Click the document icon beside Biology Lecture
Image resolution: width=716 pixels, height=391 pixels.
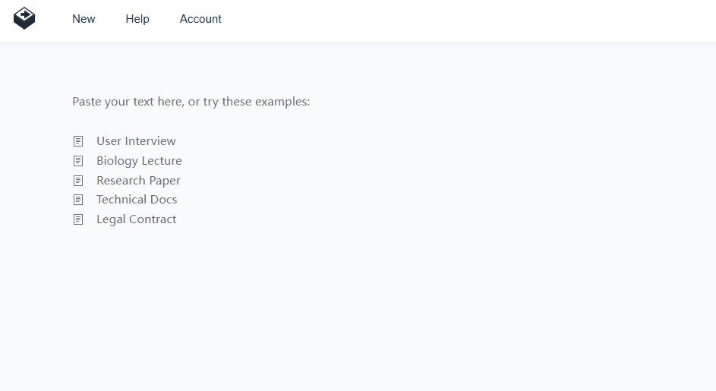click(x=77, y=161)
